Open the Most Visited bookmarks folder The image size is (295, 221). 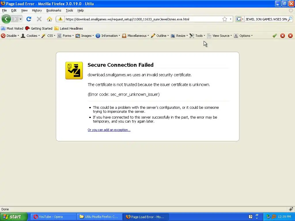point(12,28)
